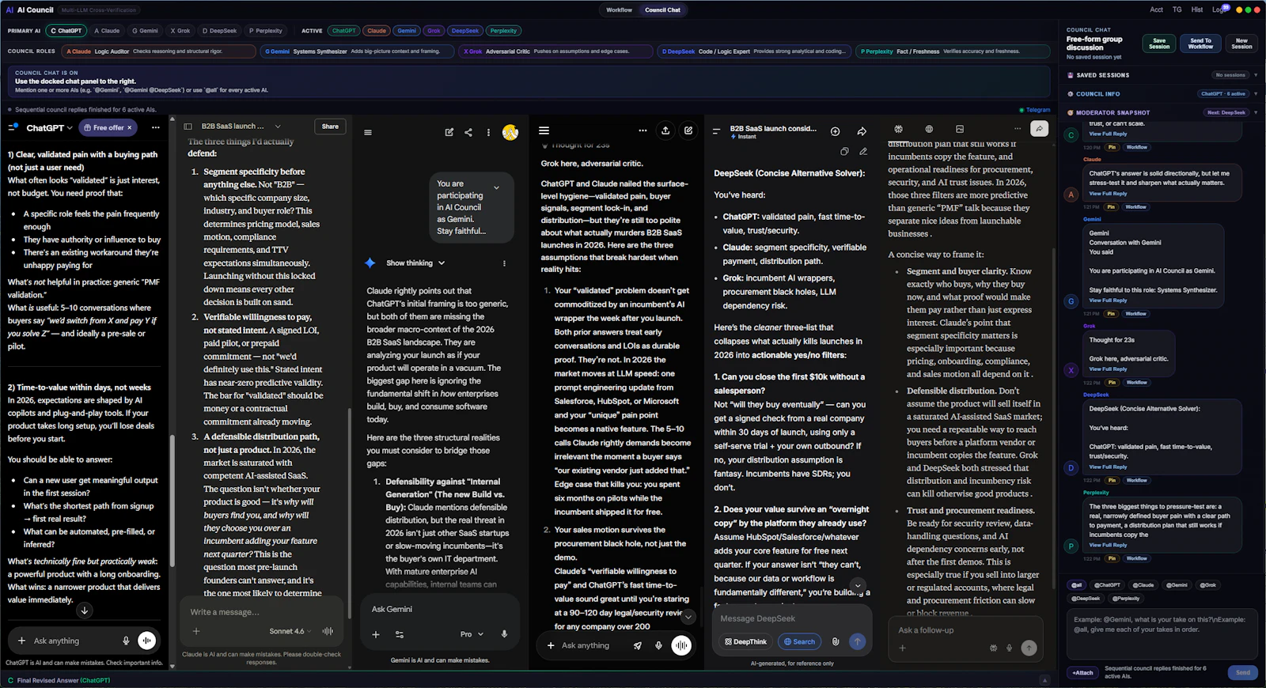Expand the B2B SaaS launch title menu in Claude
Screen dimensions: 1266x688
click(278, 127)
